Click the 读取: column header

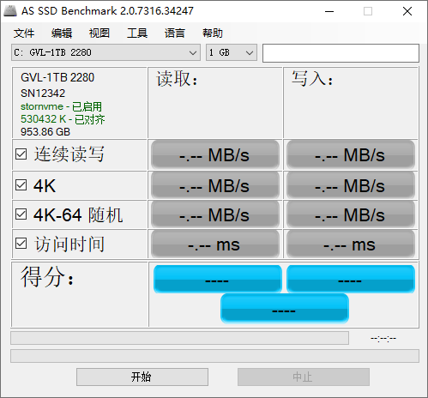click(177, 79)
